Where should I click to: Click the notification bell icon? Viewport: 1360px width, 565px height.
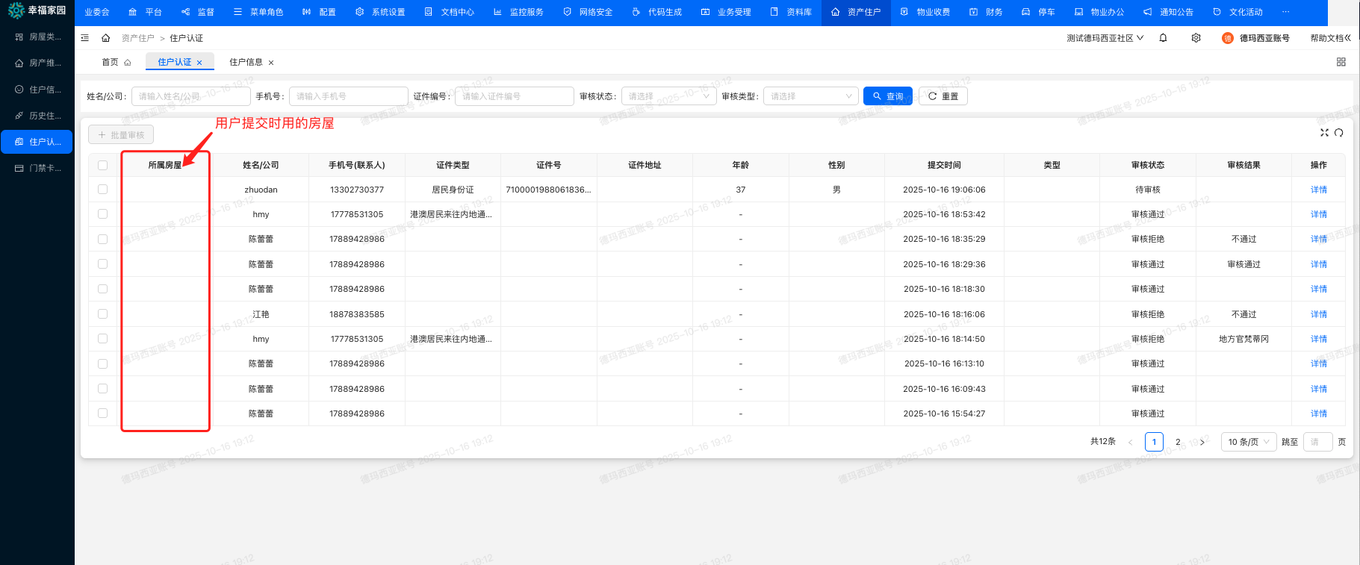1163,38
